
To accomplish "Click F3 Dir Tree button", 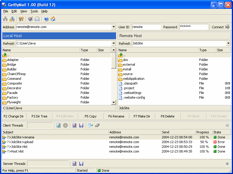I will pyautogui.click(x=40, y=116).
